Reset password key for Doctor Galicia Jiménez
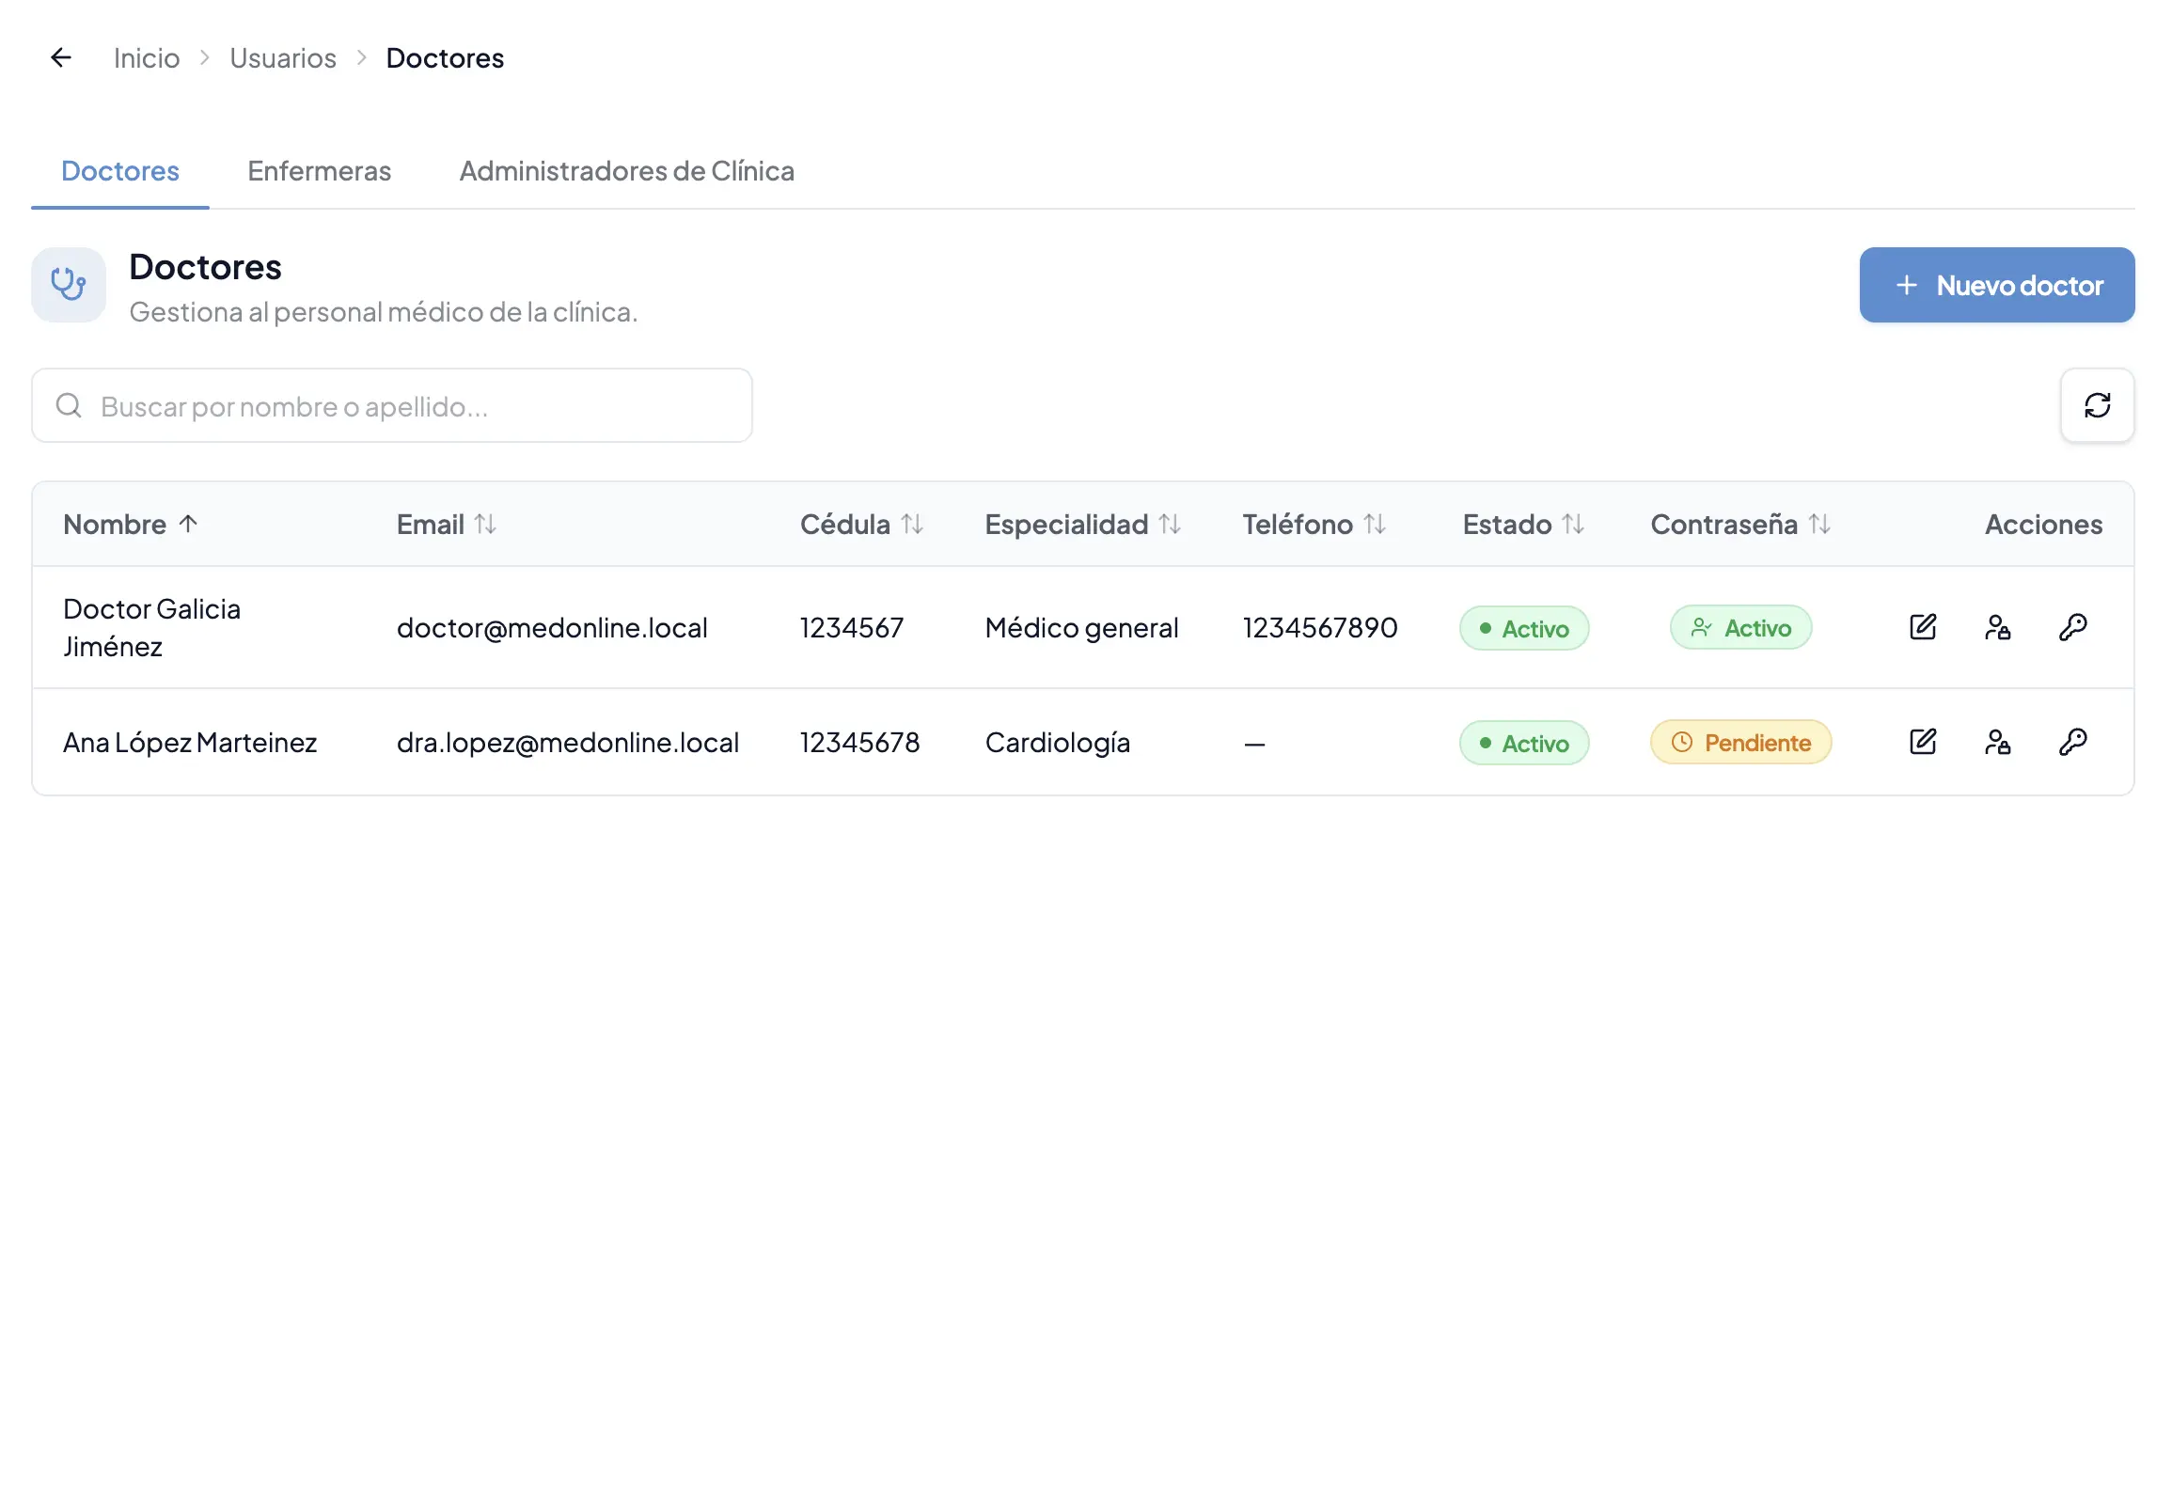2172x1493 pixels. pos(2072,627)
